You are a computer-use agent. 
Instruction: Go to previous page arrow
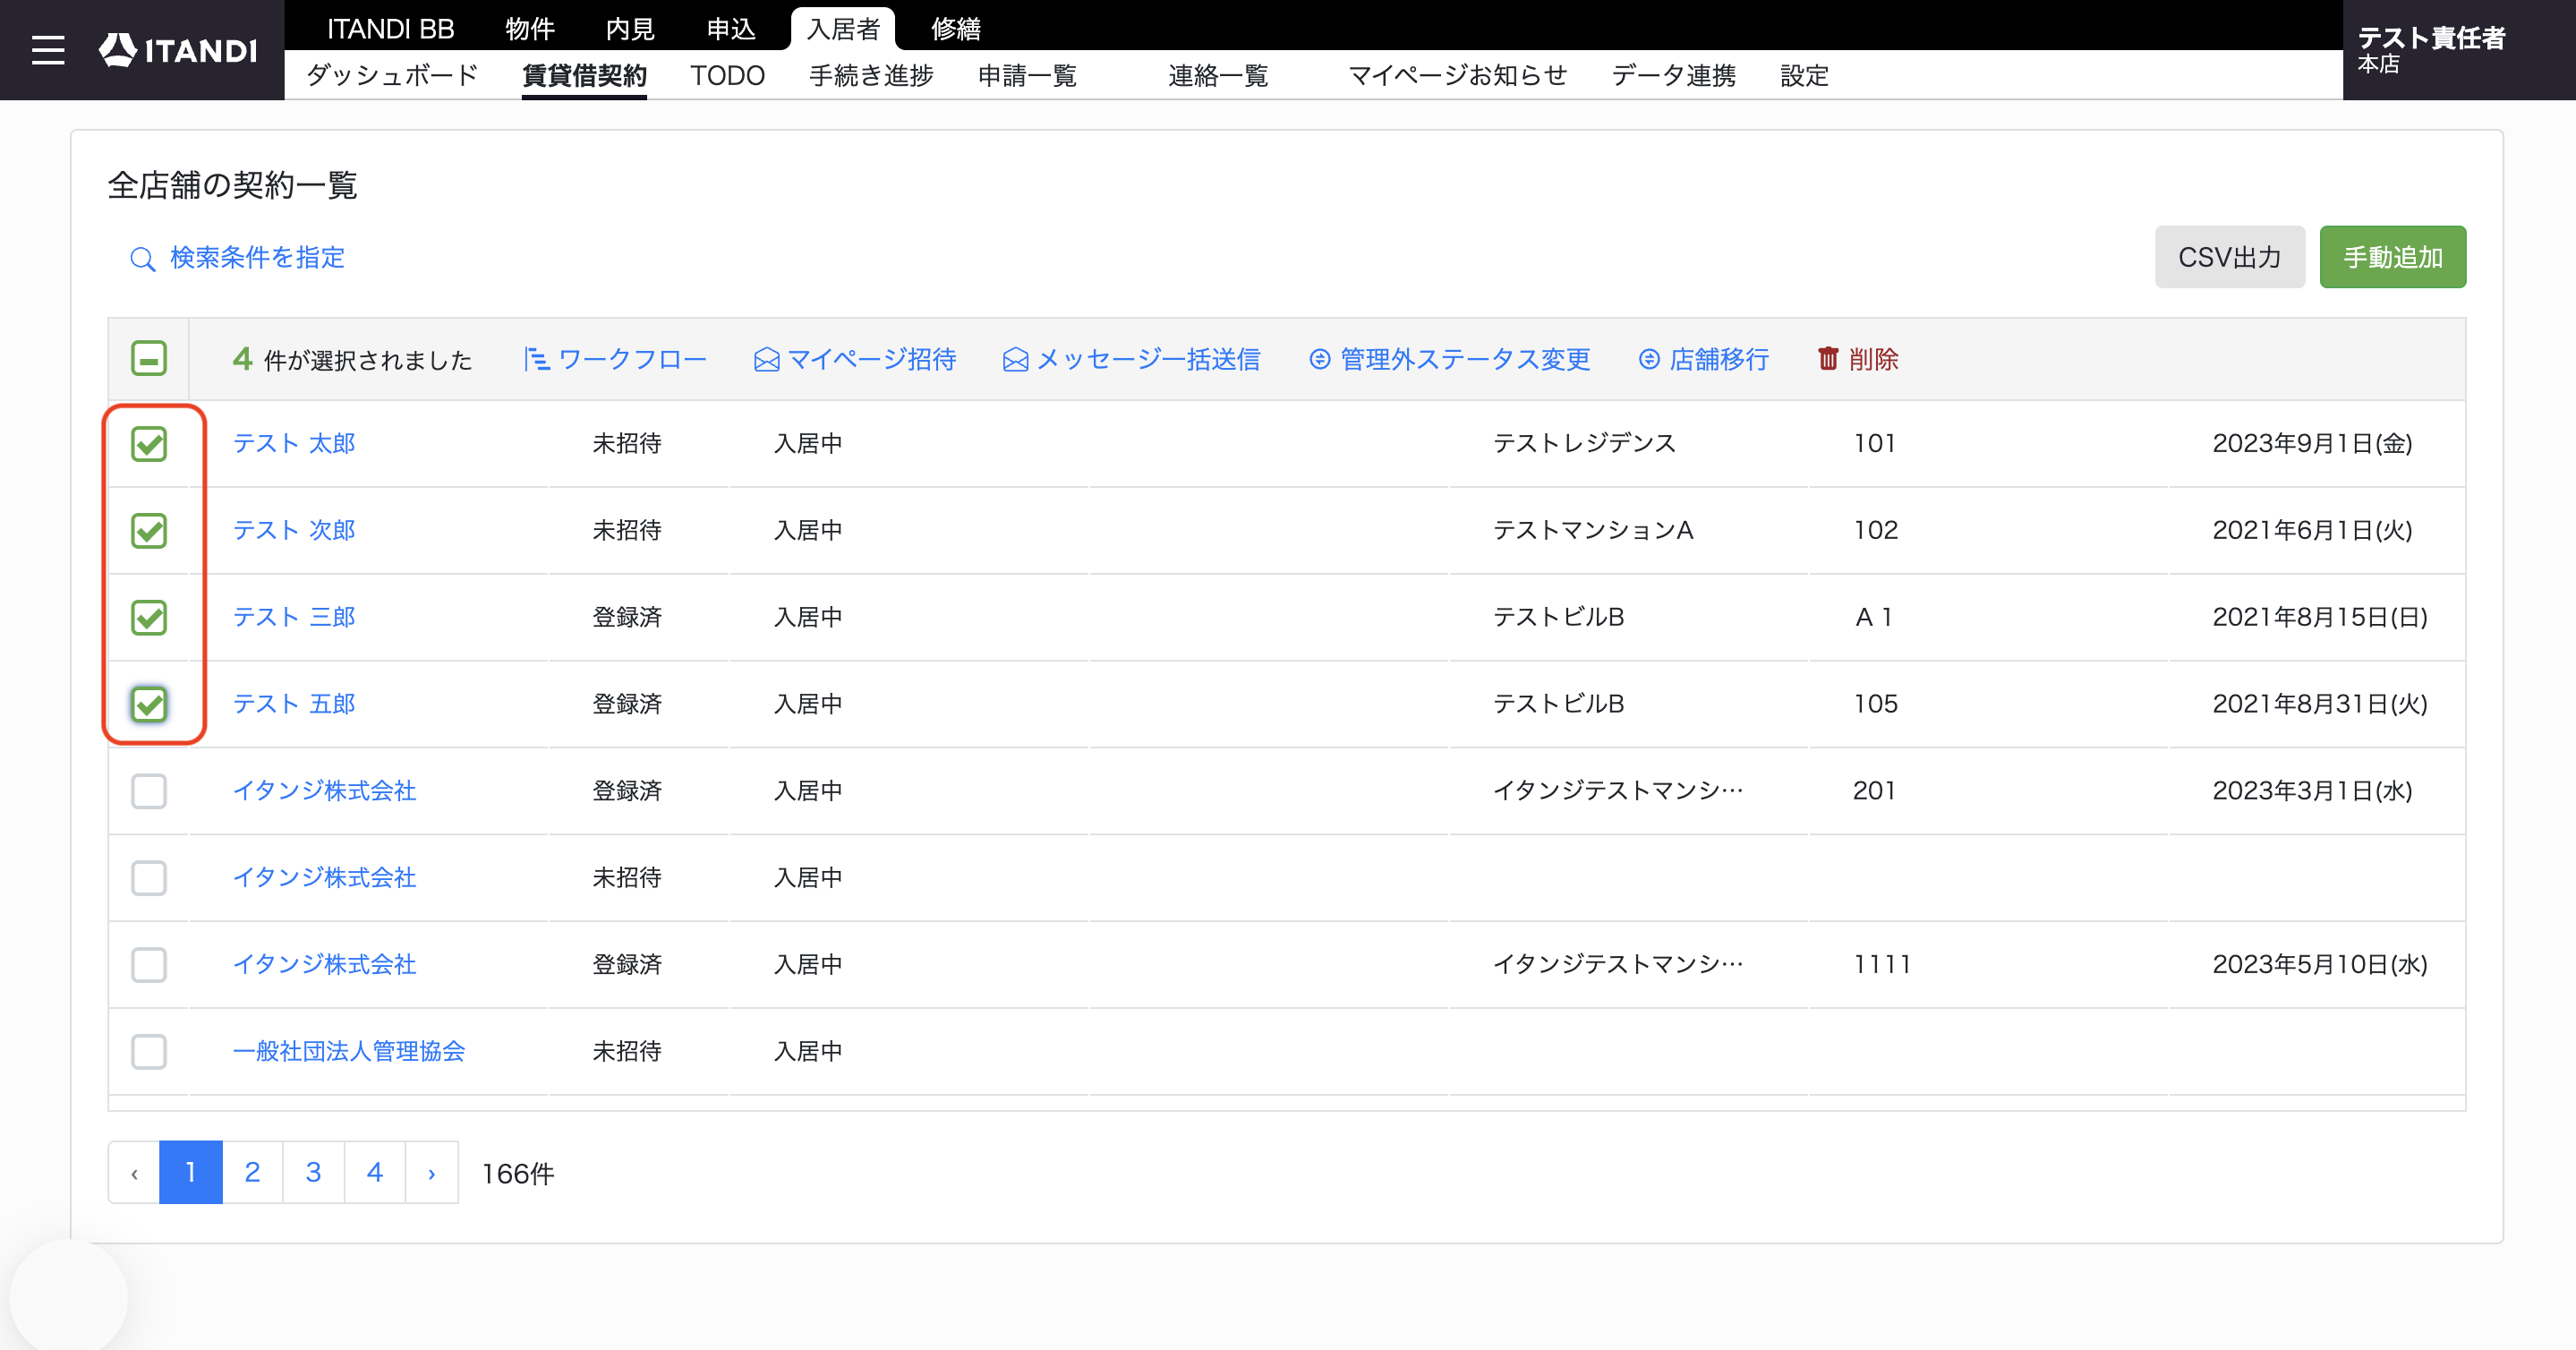(x=134, y=1173)
